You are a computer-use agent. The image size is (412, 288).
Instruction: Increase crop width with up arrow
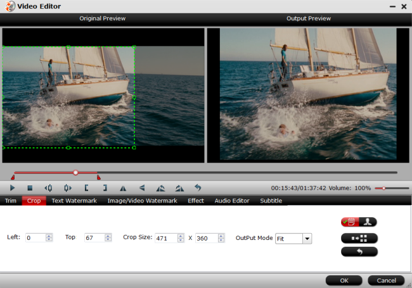(x=181, y=236)
